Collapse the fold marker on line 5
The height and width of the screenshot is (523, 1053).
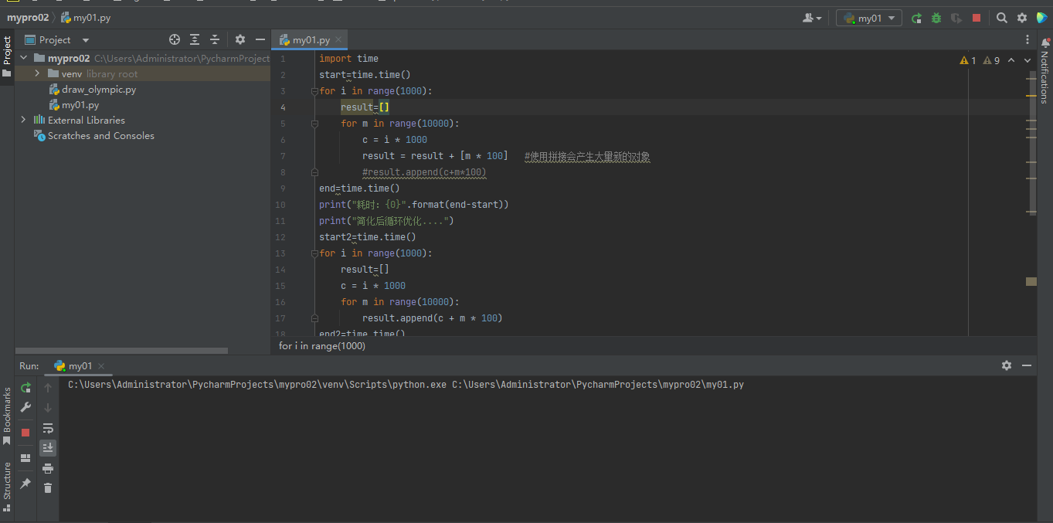point(314,124)
